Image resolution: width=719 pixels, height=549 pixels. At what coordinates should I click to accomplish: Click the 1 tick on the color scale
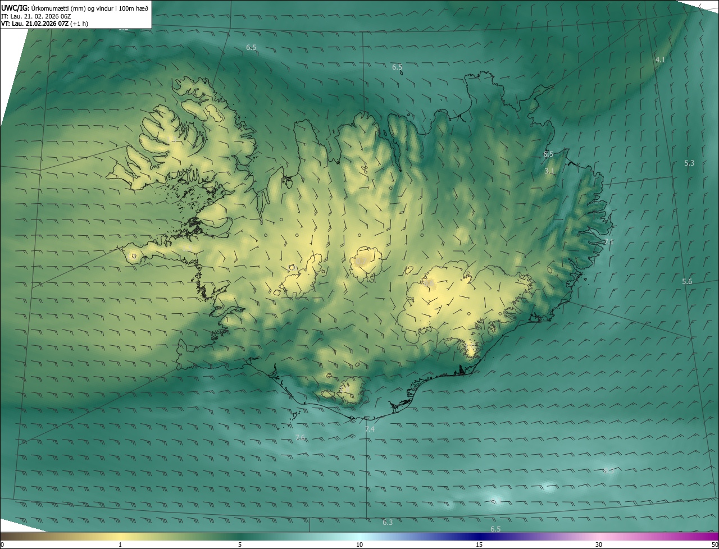coord(120,545)
